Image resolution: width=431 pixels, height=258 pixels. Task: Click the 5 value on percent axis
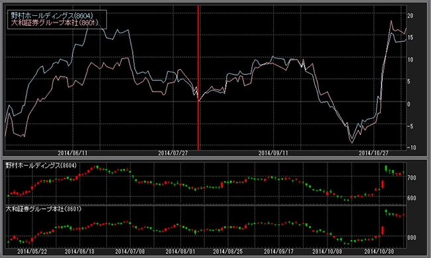[x=409, y=82]
